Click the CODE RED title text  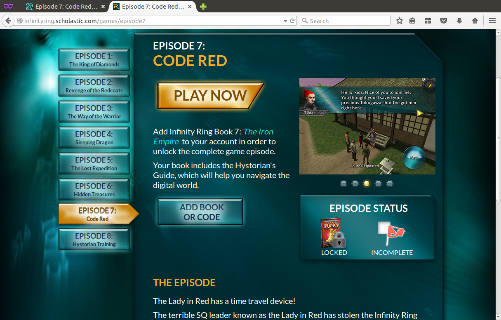(x=190, y=61)
